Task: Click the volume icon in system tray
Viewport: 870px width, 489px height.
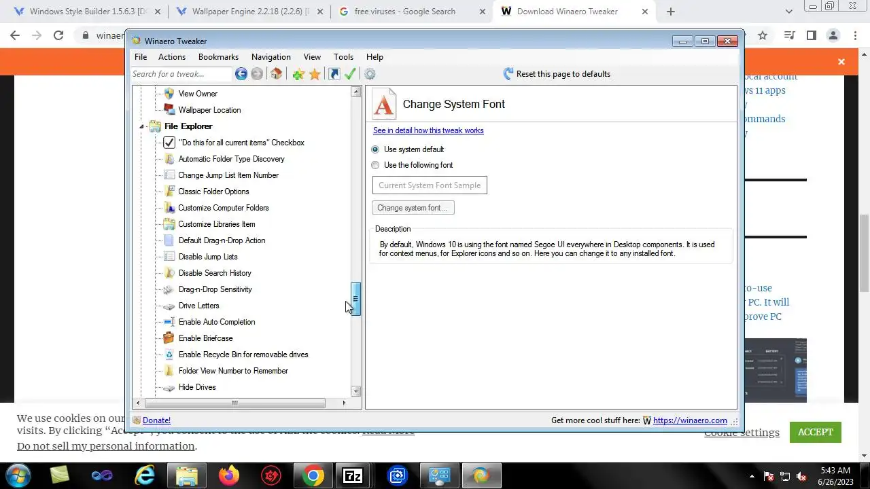Action: pos(801,476)
